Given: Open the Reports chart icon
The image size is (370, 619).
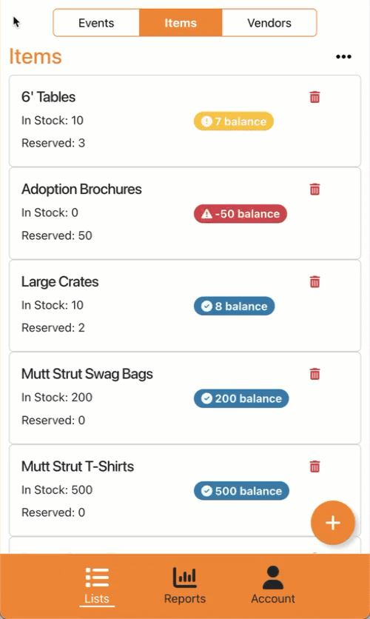Looking at the screenshot, I should click(x=184, y=577).
